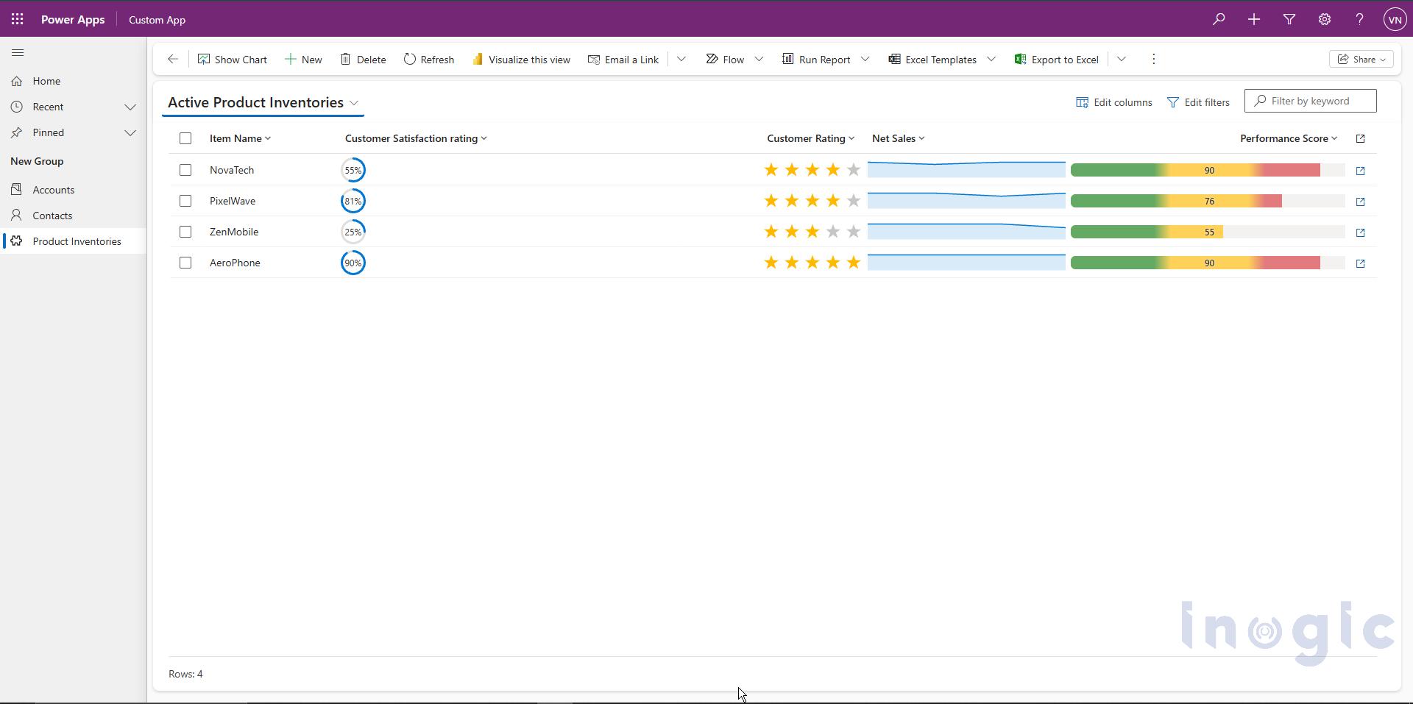Open Customer Satisfaction rating column menu
This screenshot has width=1413, height=704.
pyautogui.click(x=416, y=138)
